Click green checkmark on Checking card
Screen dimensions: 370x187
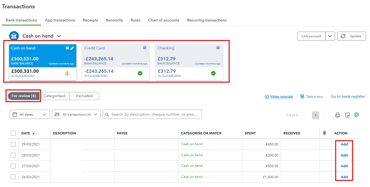(x=213, y=73)
